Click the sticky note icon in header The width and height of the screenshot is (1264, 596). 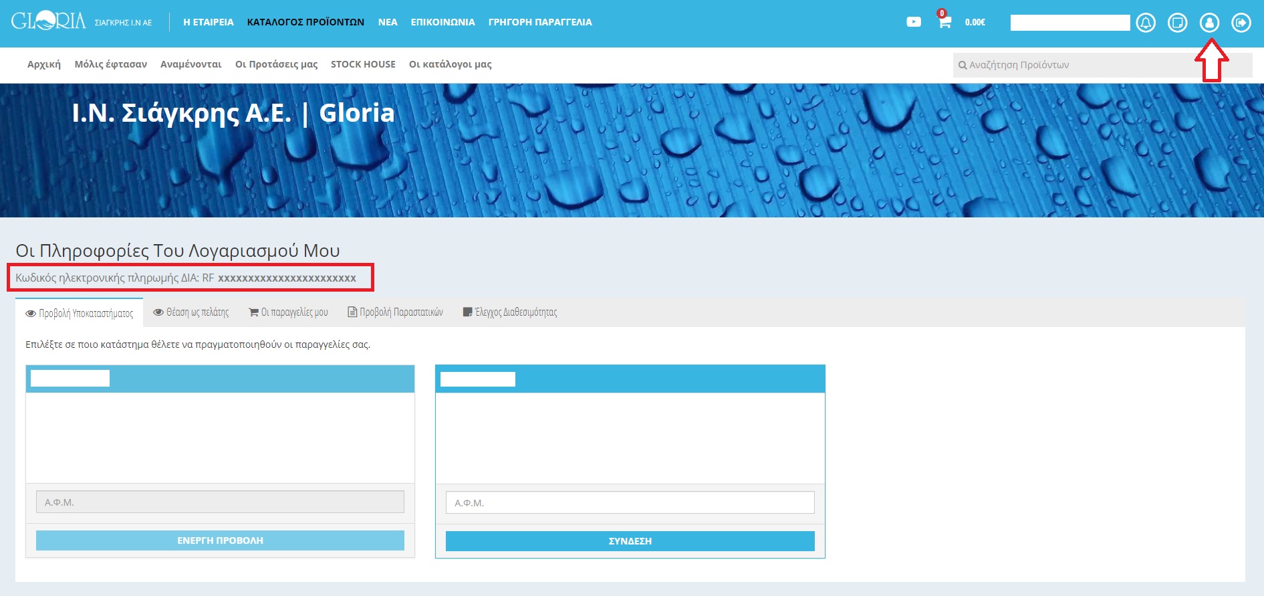1177,23
